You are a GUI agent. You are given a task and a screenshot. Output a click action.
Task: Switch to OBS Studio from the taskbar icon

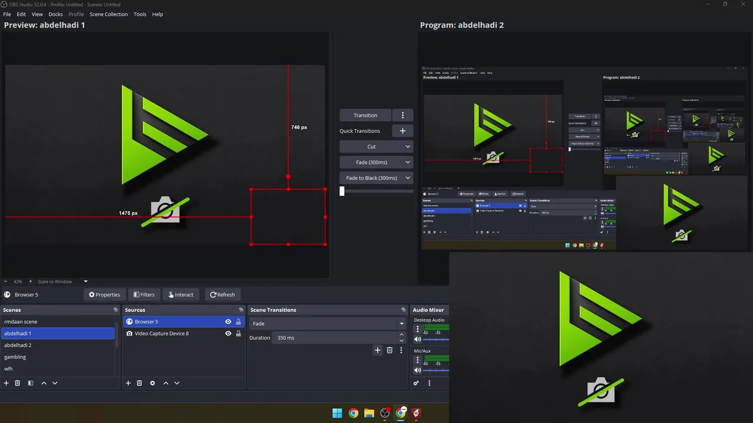385,413
